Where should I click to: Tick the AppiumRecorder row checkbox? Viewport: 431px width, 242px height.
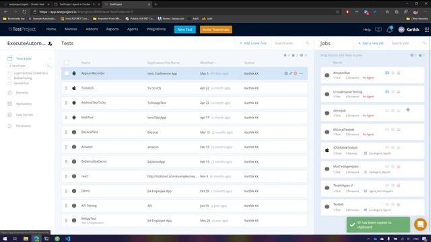67,73
